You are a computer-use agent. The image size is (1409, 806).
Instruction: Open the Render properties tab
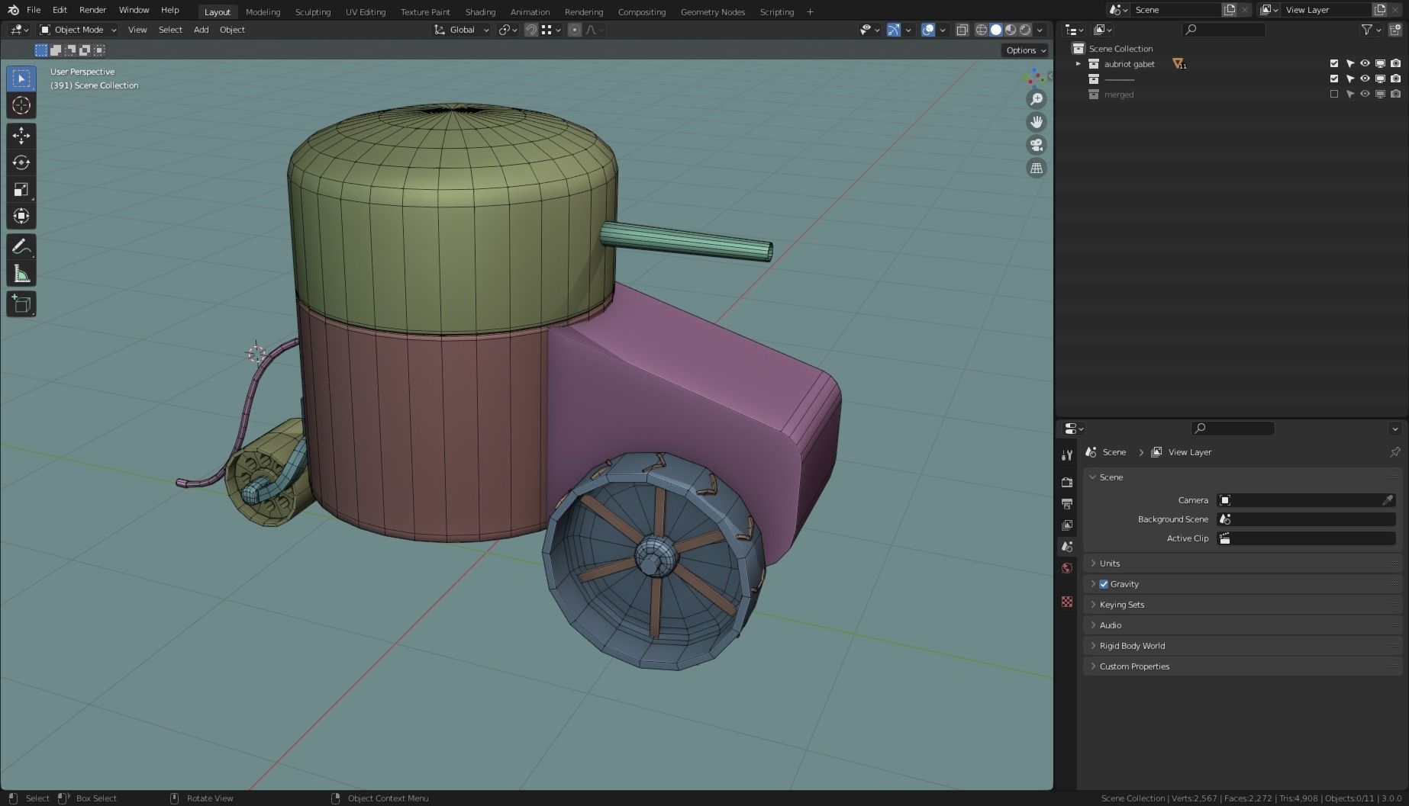click(1067, 482)
